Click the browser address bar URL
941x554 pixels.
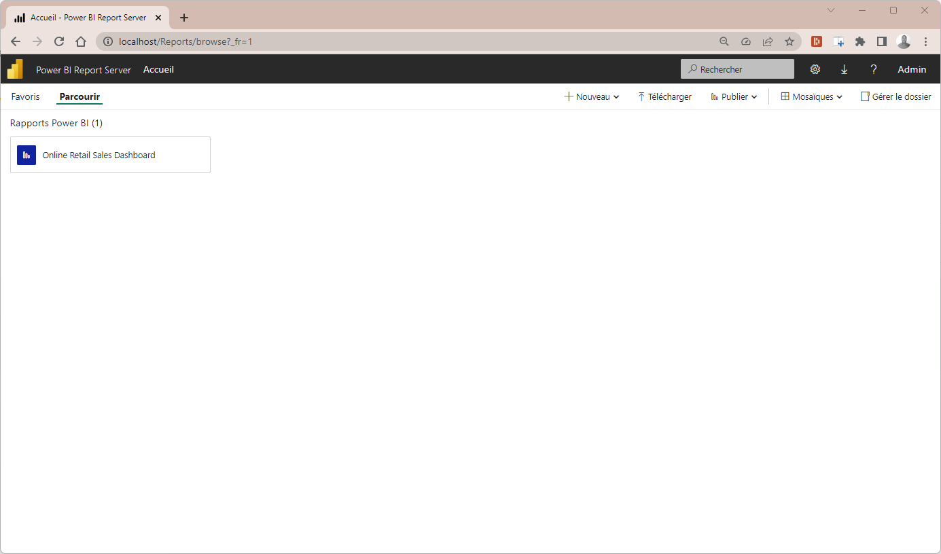[x=185, y=41]
